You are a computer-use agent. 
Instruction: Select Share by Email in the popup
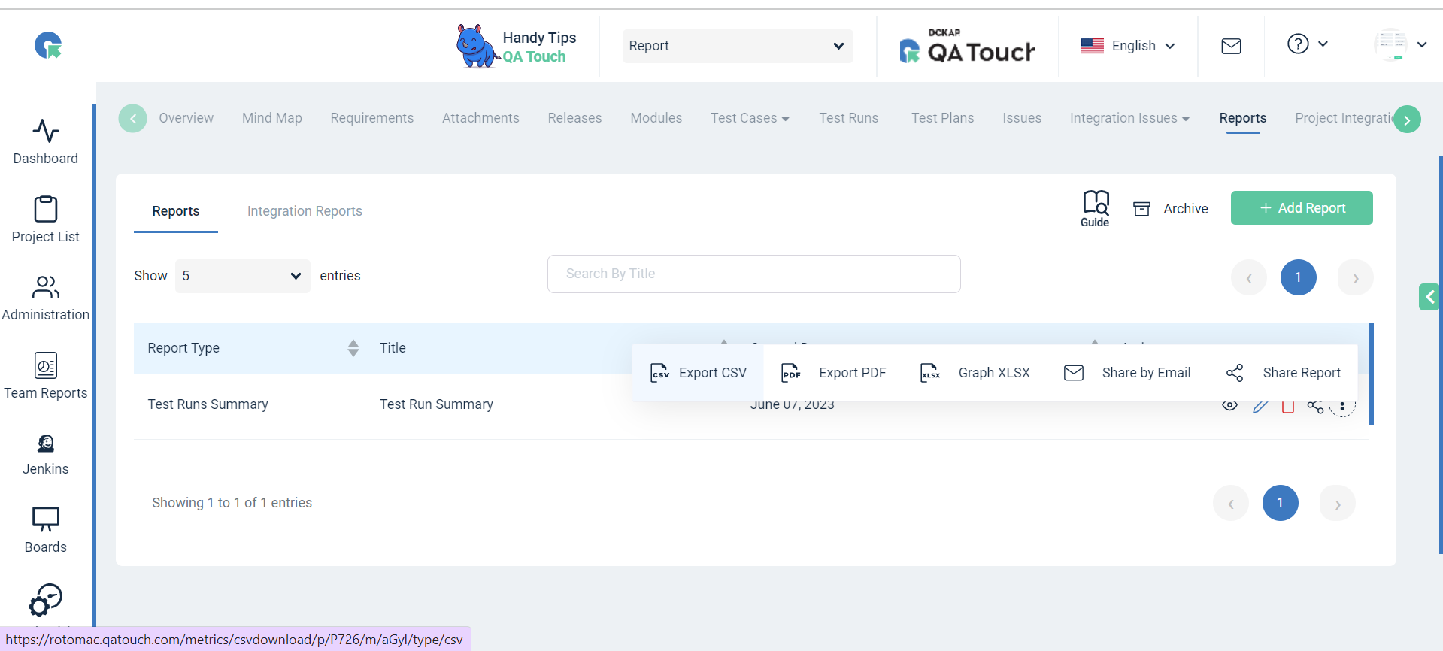[x=1127, y=373]
